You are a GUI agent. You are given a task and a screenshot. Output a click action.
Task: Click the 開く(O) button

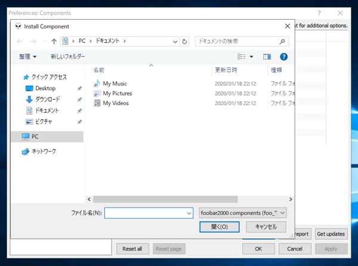pyautogui.click(x=220, y=227)
